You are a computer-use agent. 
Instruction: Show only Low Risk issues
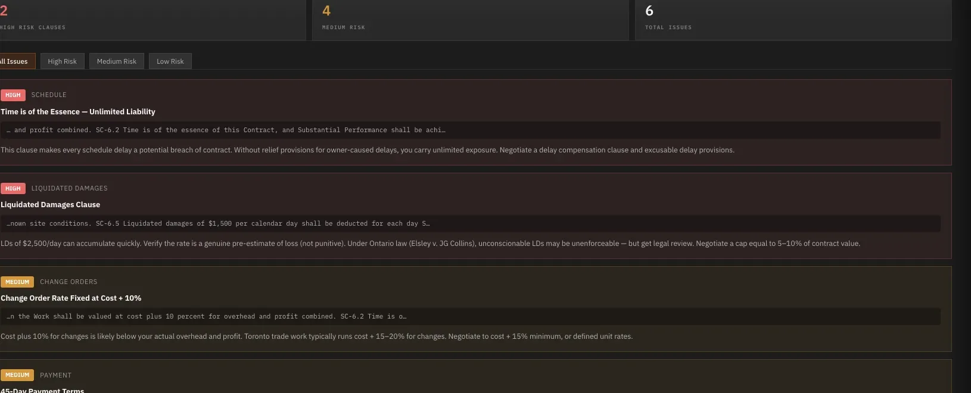tap(170, 61)
